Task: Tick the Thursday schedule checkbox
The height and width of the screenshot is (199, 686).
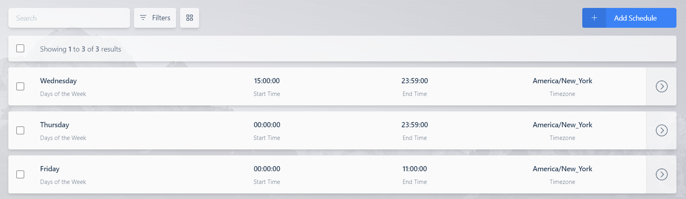Action: click(20, 130)
